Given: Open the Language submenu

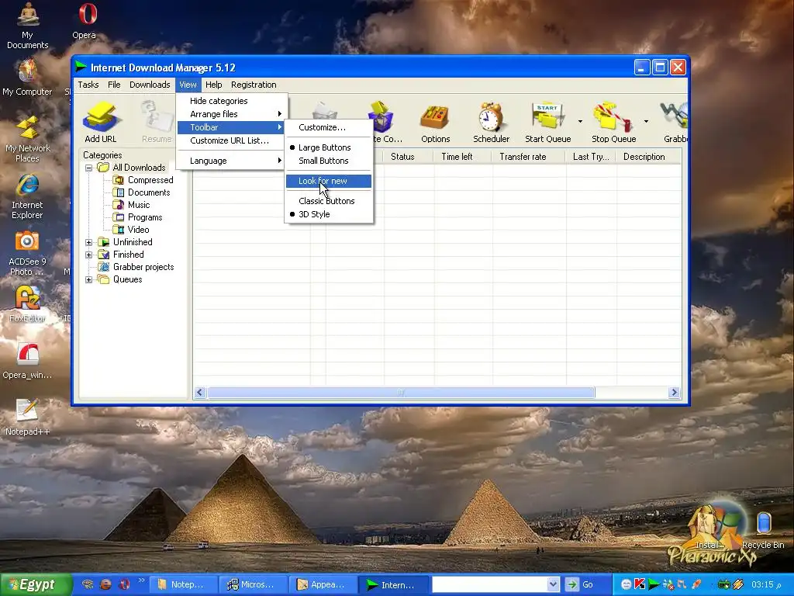Looking at the screenshot, I should pyautogui.click(x=230, y=161).
